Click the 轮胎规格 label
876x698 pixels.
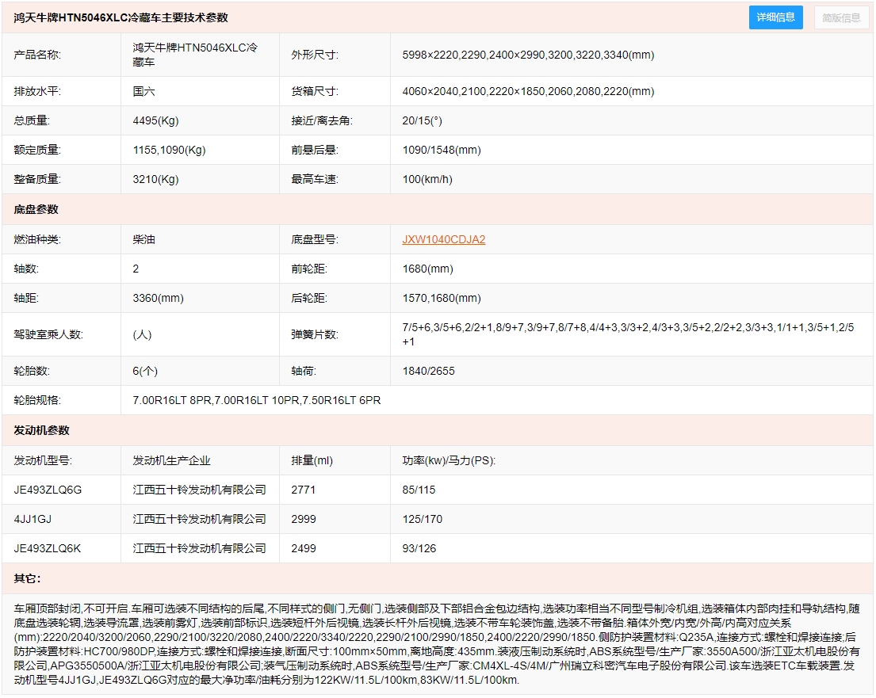click(37, 400)
